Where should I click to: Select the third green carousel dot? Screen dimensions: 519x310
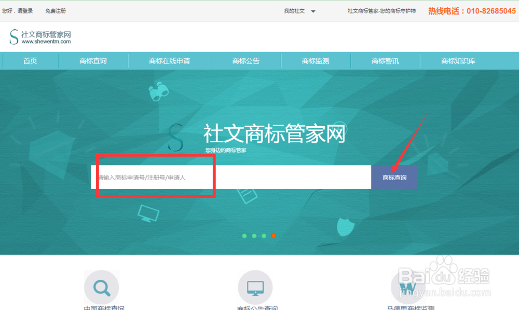[x=264, y=236]
